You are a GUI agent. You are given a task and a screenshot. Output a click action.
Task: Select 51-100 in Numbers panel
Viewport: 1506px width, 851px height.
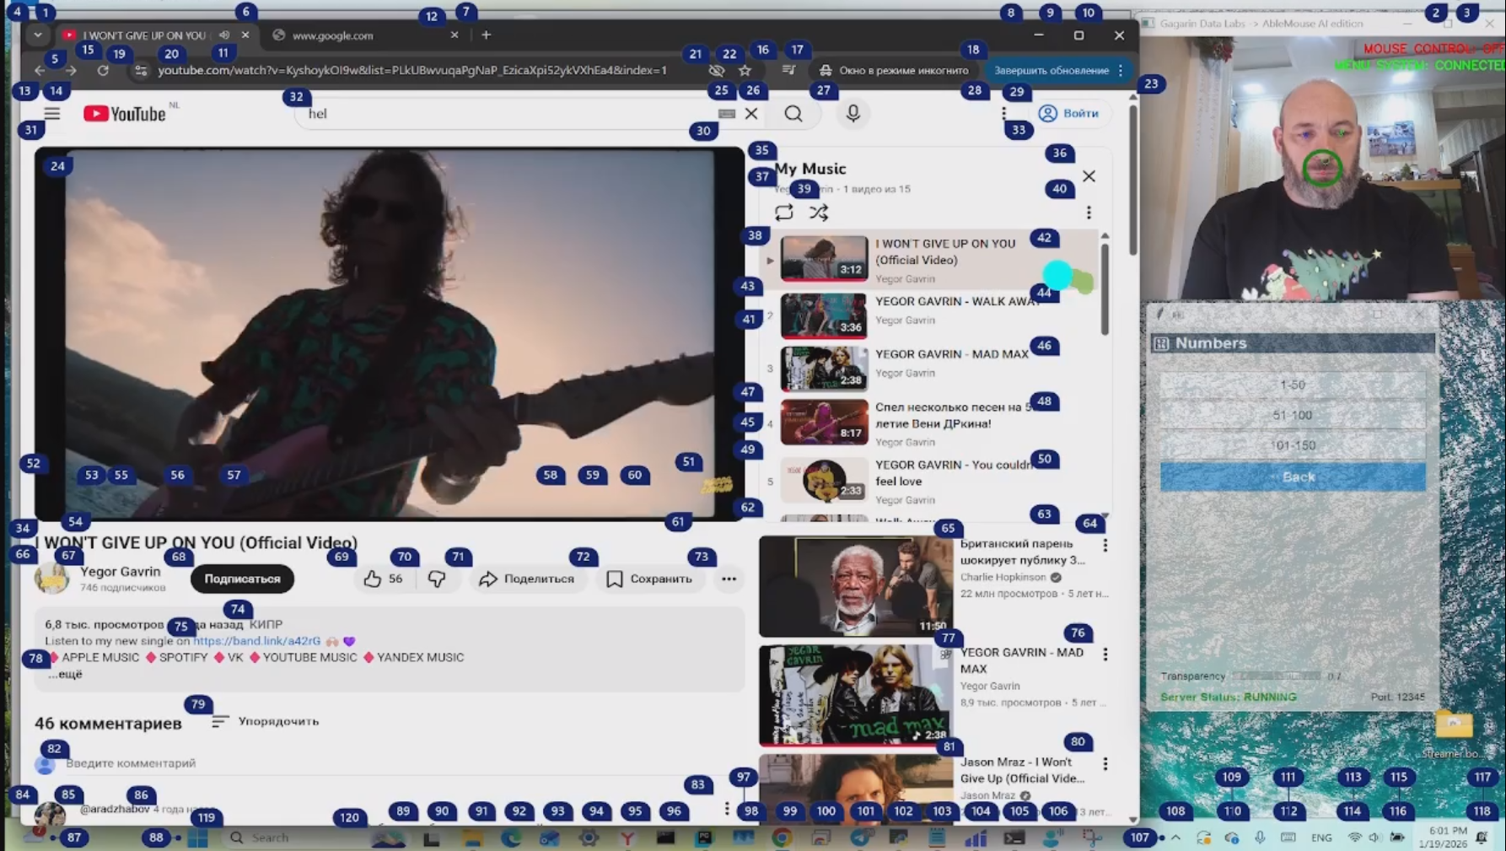(1293, 415)
